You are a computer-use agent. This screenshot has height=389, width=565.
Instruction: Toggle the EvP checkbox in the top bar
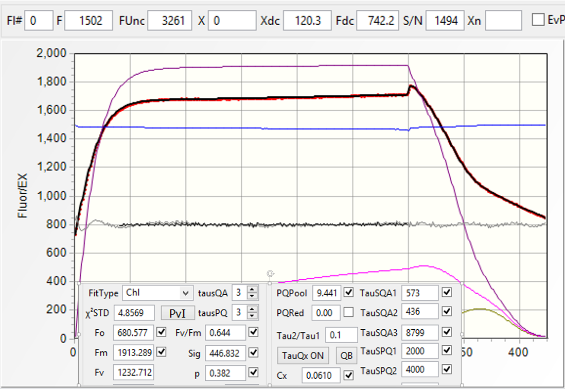coord(538,20)
